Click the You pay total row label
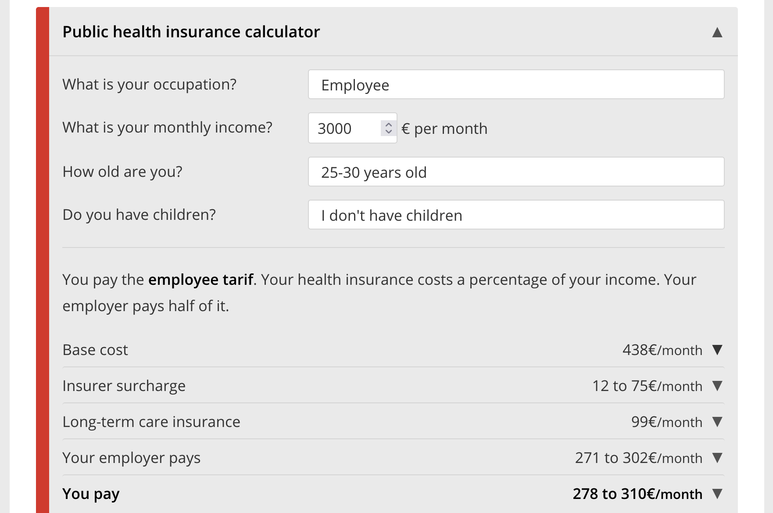 point(91,494)
